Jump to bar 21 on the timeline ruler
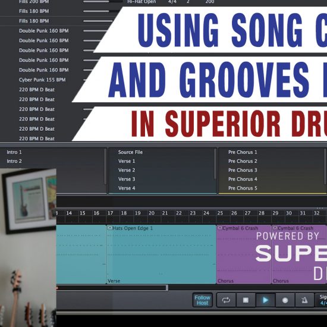The height and width of the screenshot is (327, 327). (x=165, y=213)
